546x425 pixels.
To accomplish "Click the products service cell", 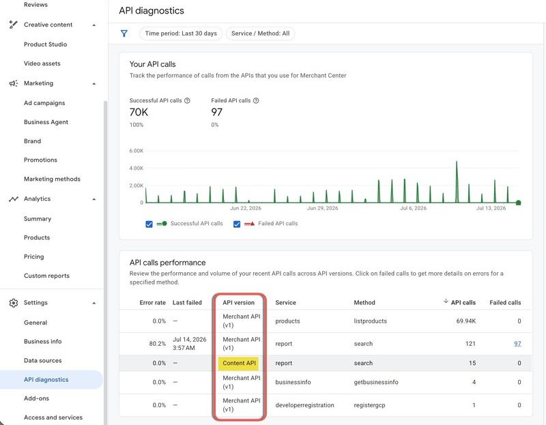I will click(x=287, y=321).
